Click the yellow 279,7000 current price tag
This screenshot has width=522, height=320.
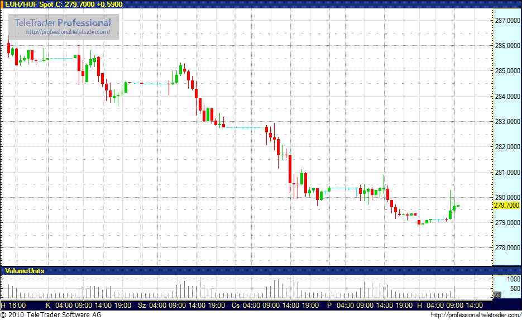point(507,206)
